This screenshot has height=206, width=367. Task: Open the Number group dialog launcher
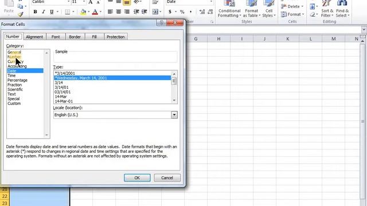click(x=212, y=22)
